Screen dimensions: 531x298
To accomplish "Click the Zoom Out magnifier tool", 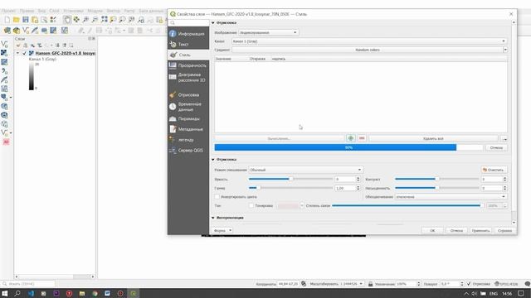I will (95, 20).
